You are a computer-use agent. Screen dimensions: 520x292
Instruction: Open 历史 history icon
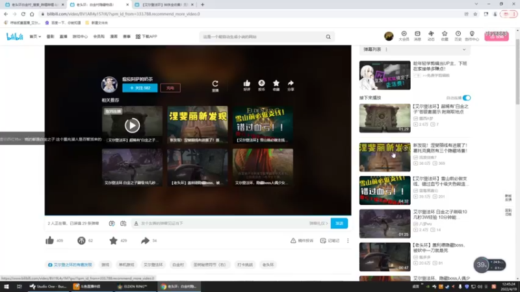pos(458,36)
